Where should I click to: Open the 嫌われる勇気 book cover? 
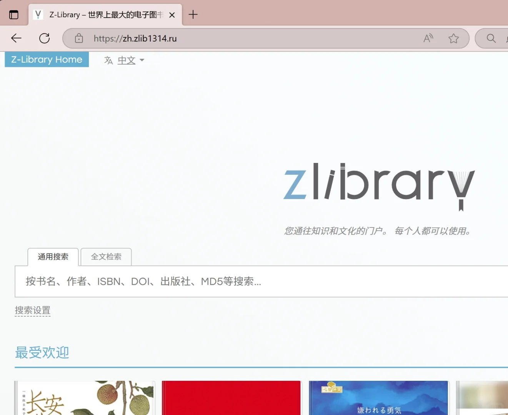379,398
